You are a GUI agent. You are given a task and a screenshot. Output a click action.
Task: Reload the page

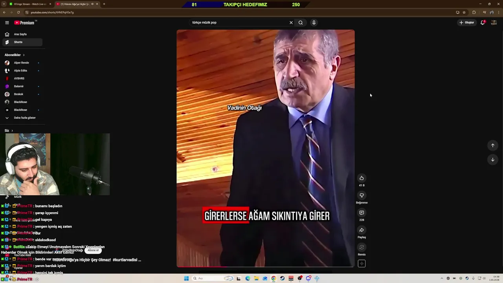coord(18,12)
